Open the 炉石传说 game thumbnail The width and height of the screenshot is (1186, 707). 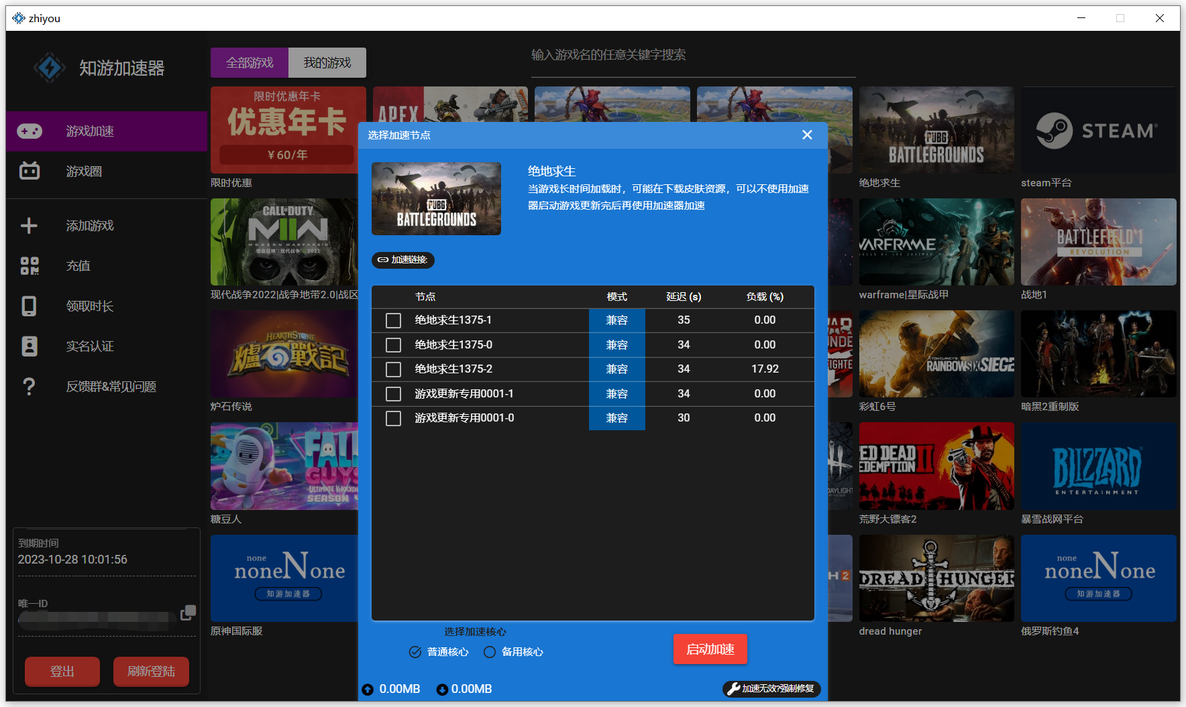pos(284,354)
